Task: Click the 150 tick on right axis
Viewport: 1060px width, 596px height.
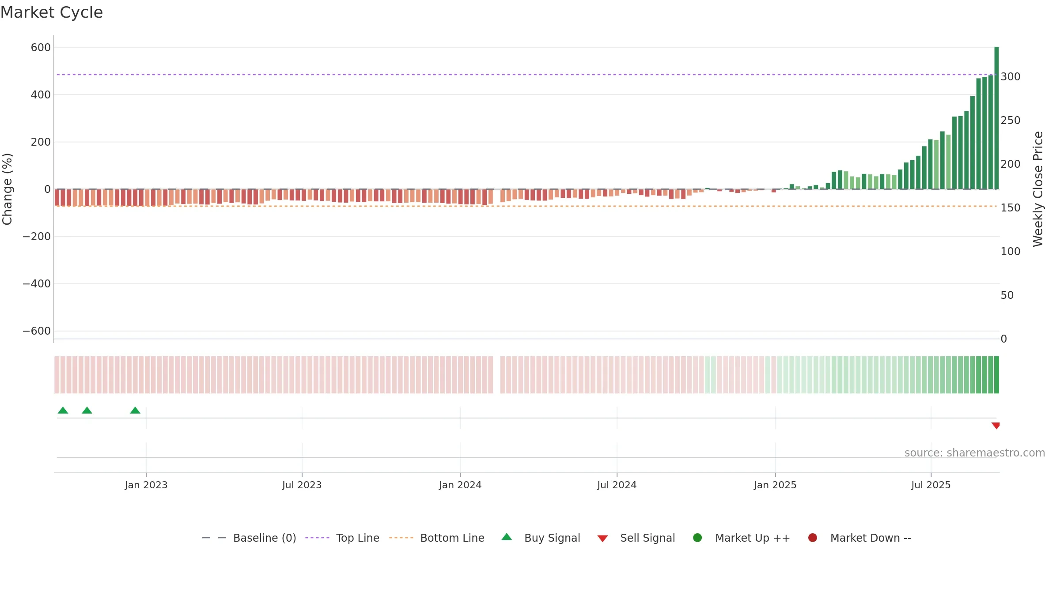Action: coord(1011,208)
